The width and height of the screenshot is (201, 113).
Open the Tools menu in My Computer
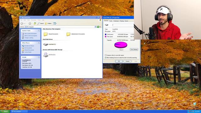39,20
